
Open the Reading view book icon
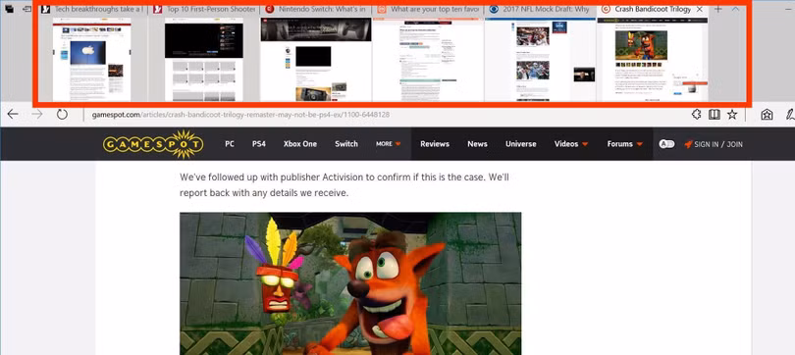tap(714, 115)
